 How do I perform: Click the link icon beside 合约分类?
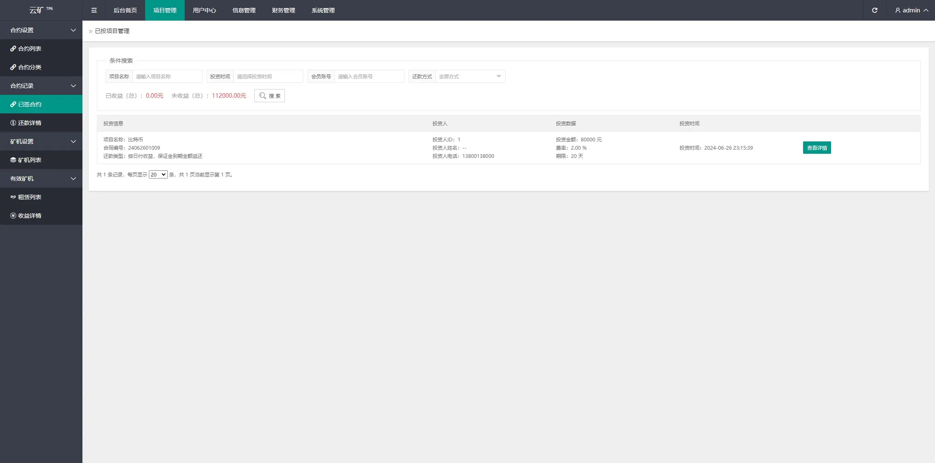coord(13,67)
